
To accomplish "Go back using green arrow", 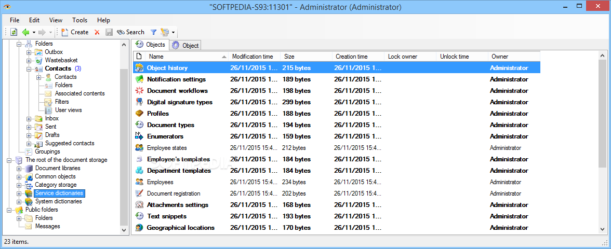I will coord(26,32).
